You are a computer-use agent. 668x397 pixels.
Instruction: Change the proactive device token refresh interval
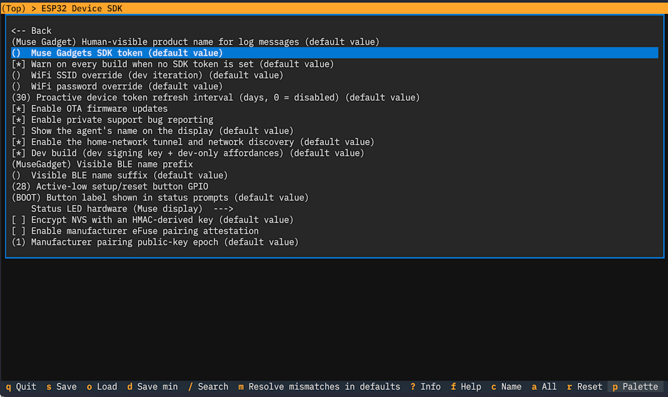215,97
